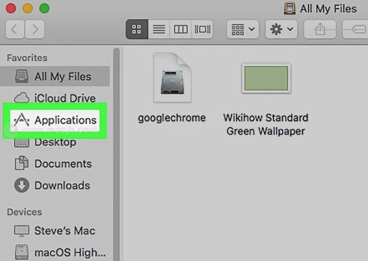Click the iCloud Drive cloud icon
368x261 pixels.
click(x=21, y=98)
